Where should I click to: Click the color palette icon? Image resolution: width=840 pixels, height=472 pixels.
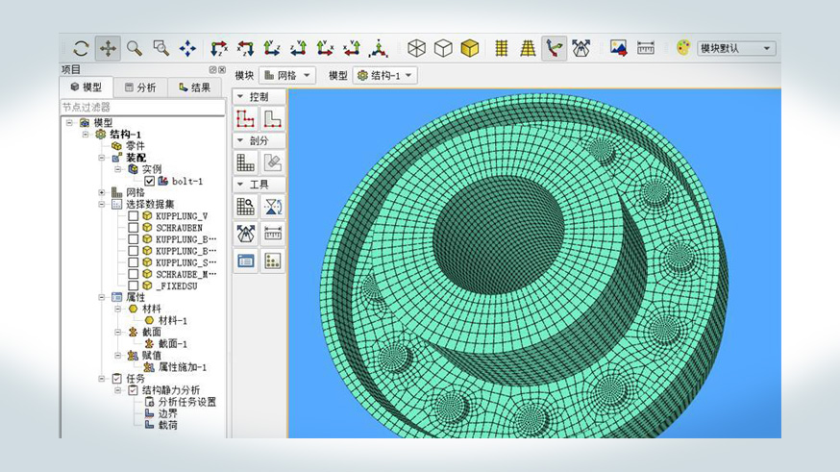click(683, 48)
